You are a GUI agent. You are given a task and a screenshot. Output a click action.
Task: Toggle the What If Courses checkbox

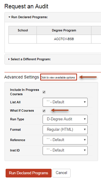(44, 111)
